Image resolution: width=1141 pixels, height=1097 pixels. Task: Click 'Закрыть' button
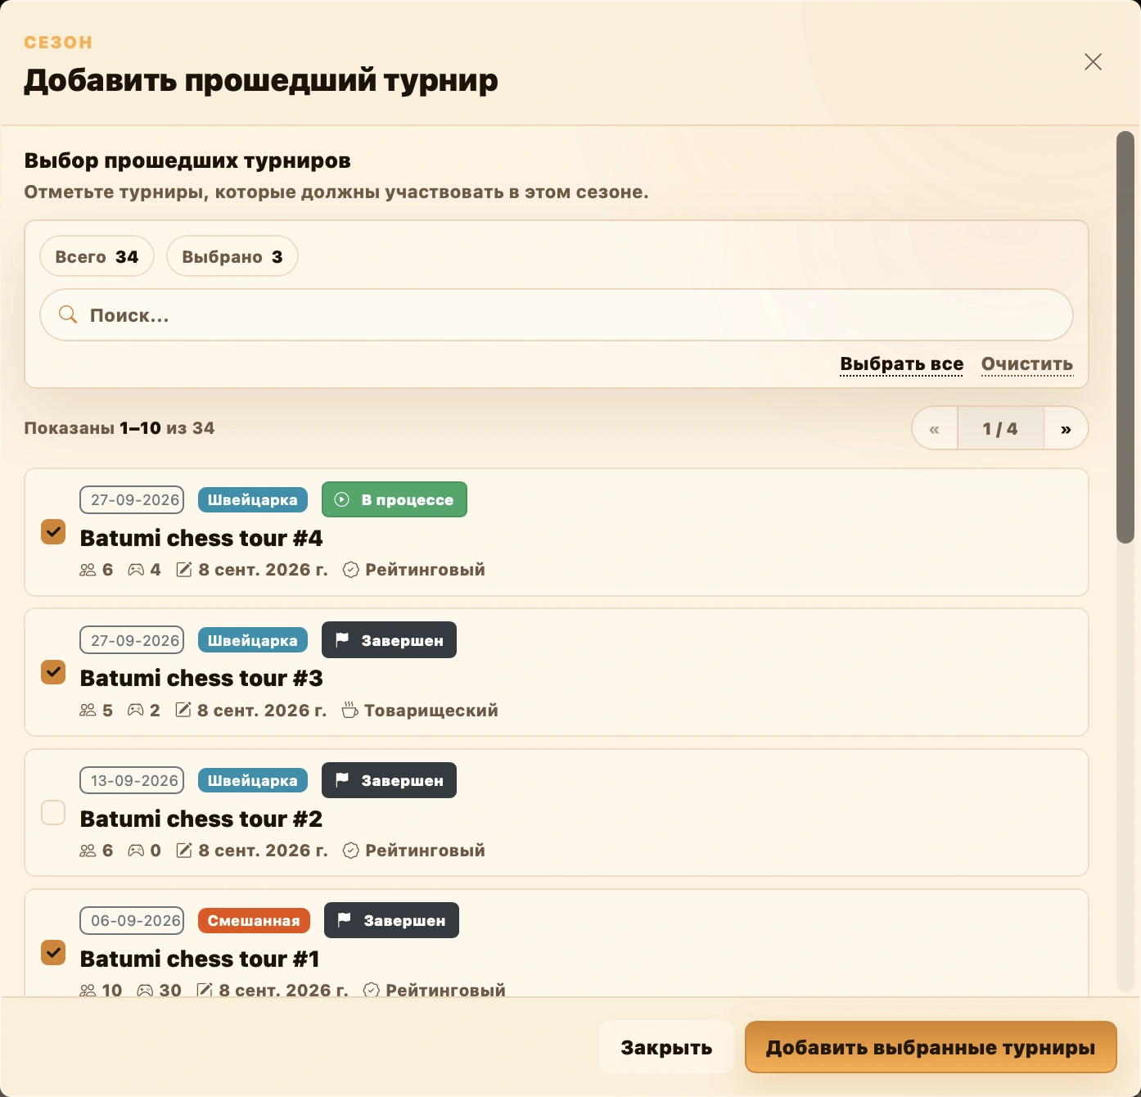666,1047
